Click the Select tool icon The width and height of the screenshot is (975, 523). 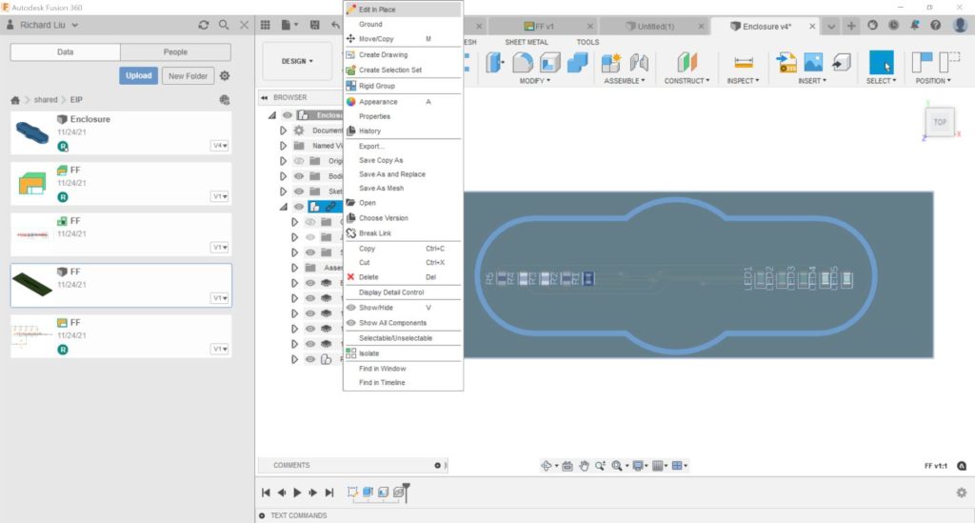coord(881,62)
